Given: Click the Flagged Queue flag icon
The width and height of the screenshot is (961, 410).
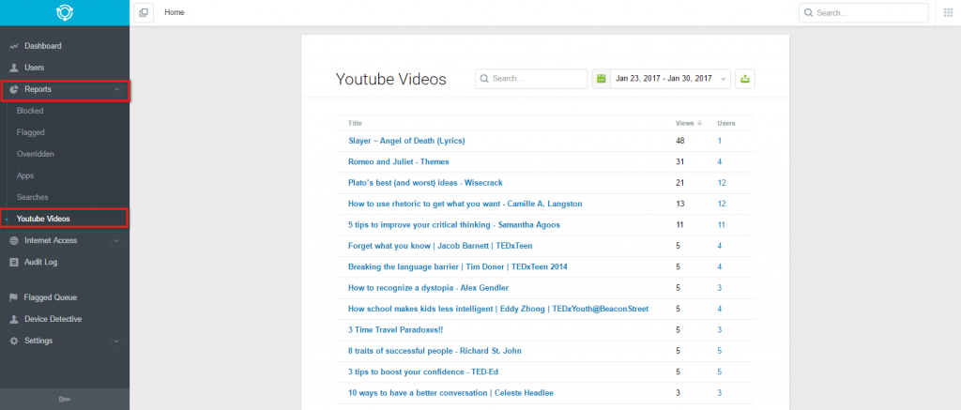Looking at the screenshot, I should pos(13,297).
